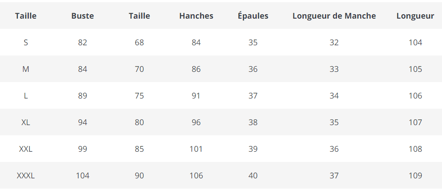This screenshot has width=442, height=189.
Task: Click the Hanches column header
Action: (x=196, y=16)
